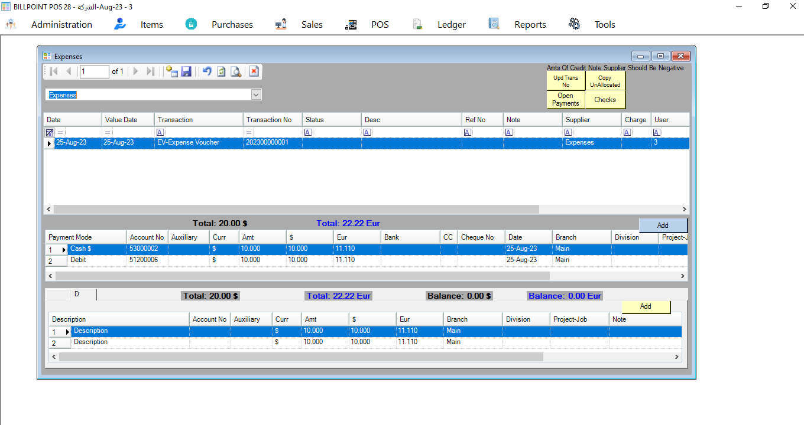Toggle the equals filter under Transaction No
804x425 pixels.
pos(249,132)
